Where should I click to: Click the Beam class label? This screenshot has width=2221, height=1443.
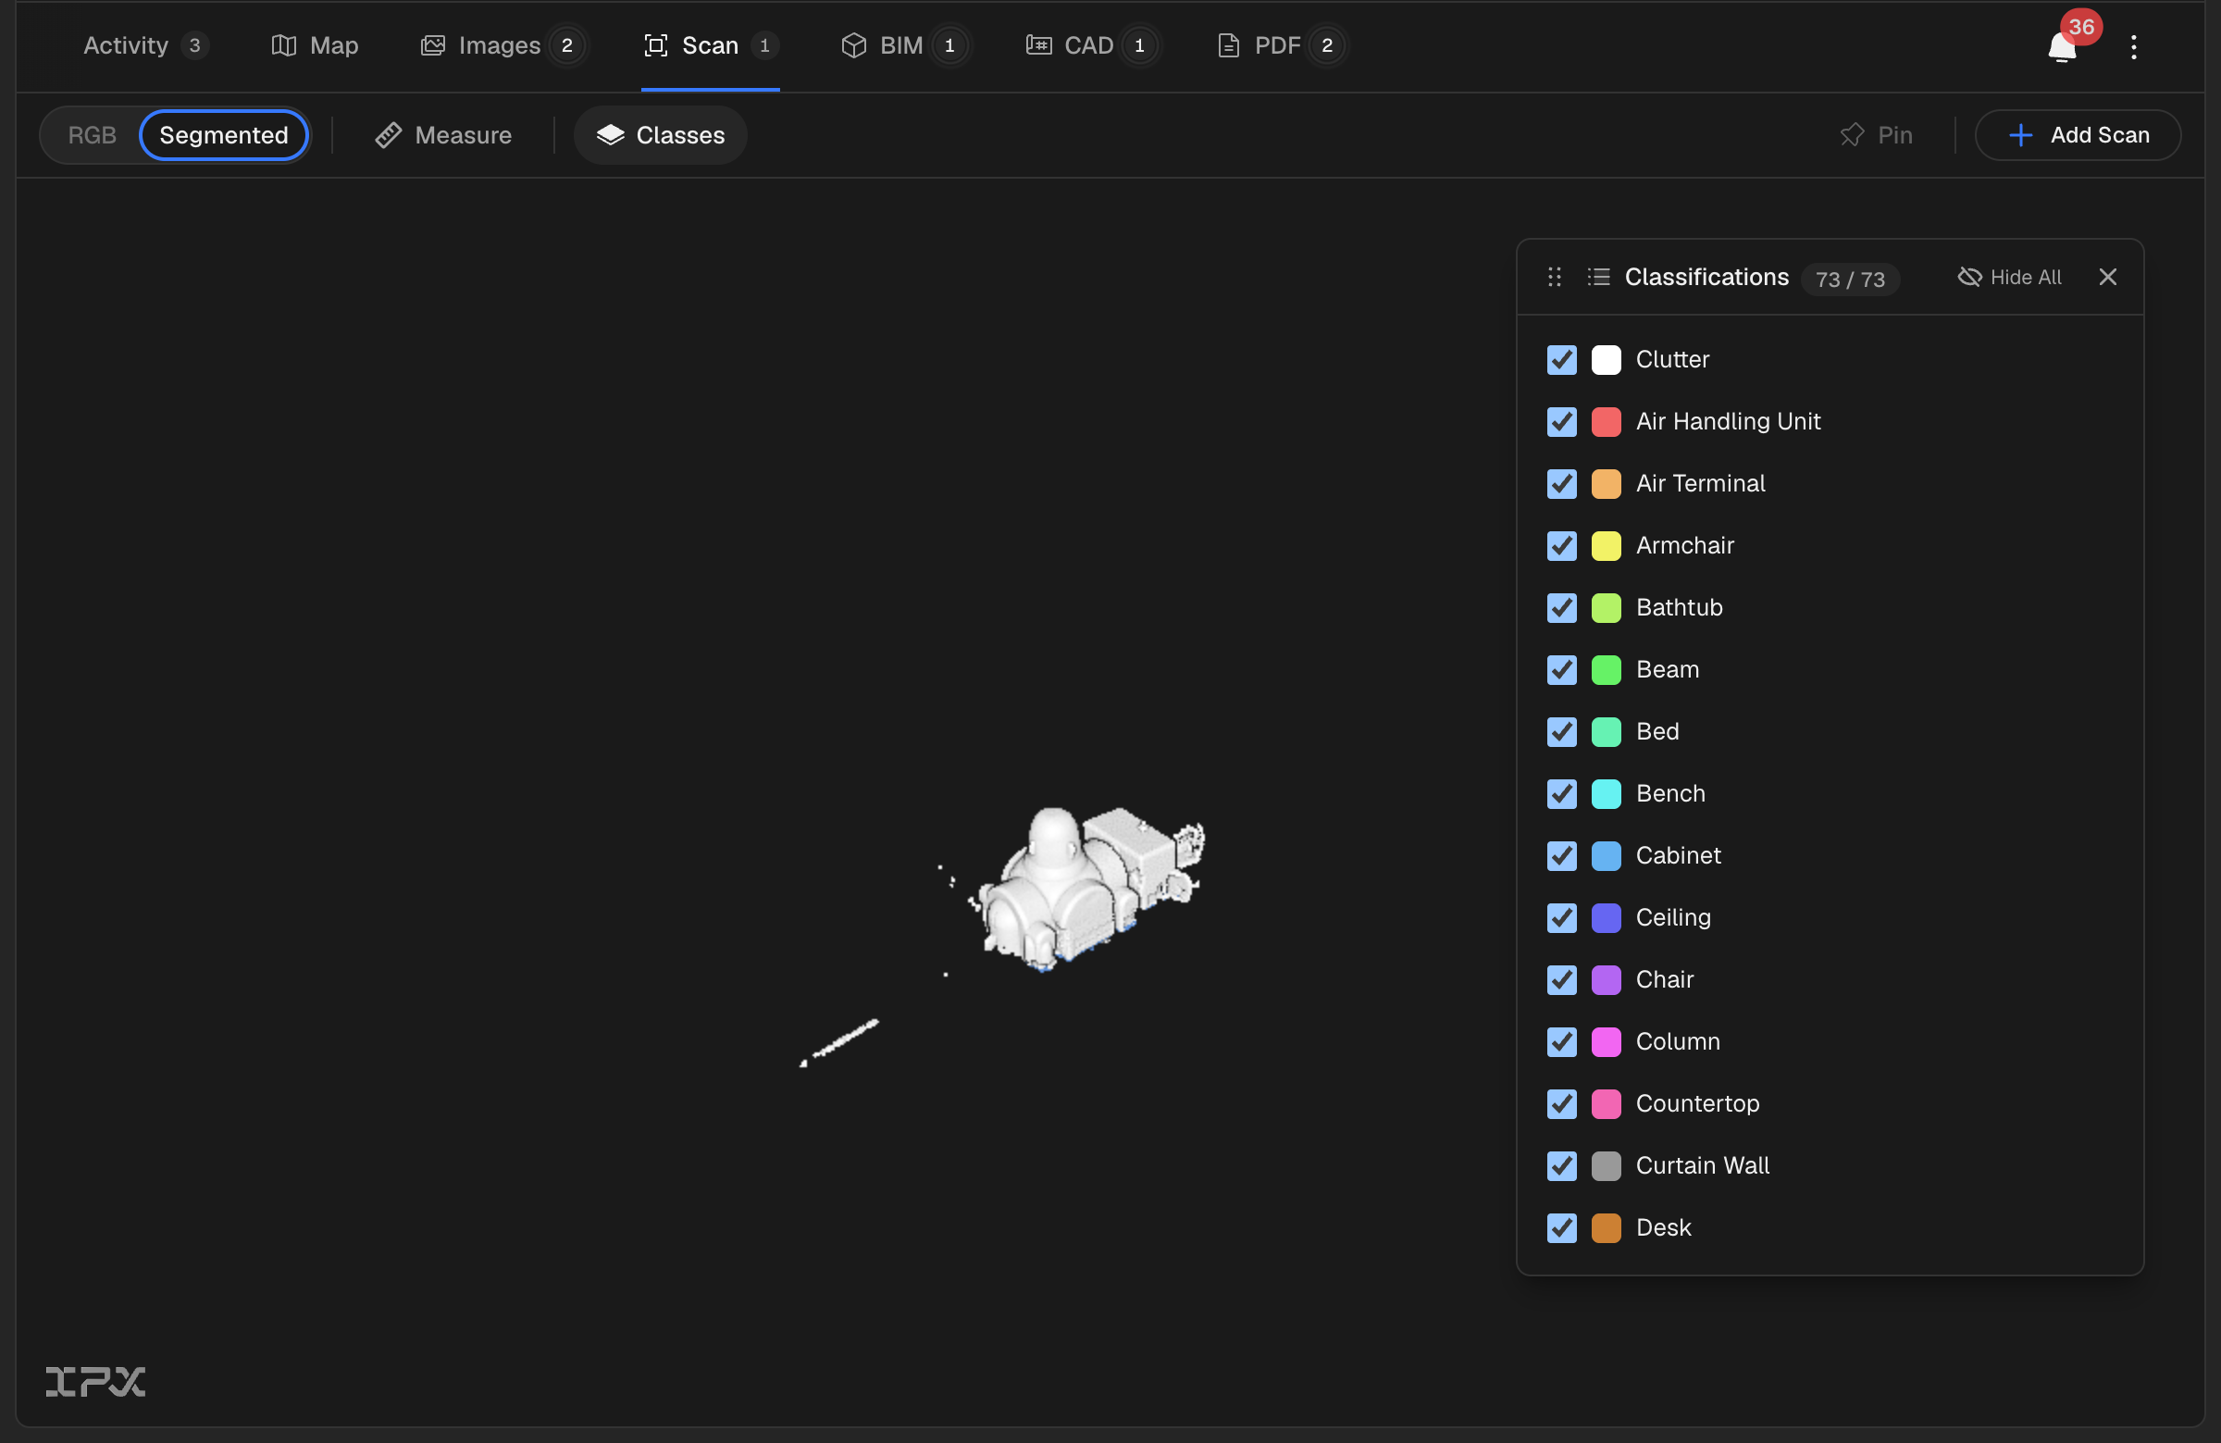1668,670
